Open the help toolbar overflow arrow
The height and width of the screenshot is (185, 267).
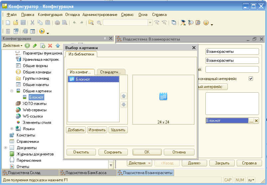point(212,25)
